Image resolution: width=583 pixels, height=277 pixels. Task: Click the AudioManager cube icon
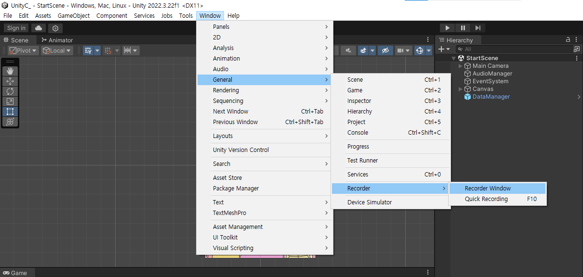(x=467, y=74)
